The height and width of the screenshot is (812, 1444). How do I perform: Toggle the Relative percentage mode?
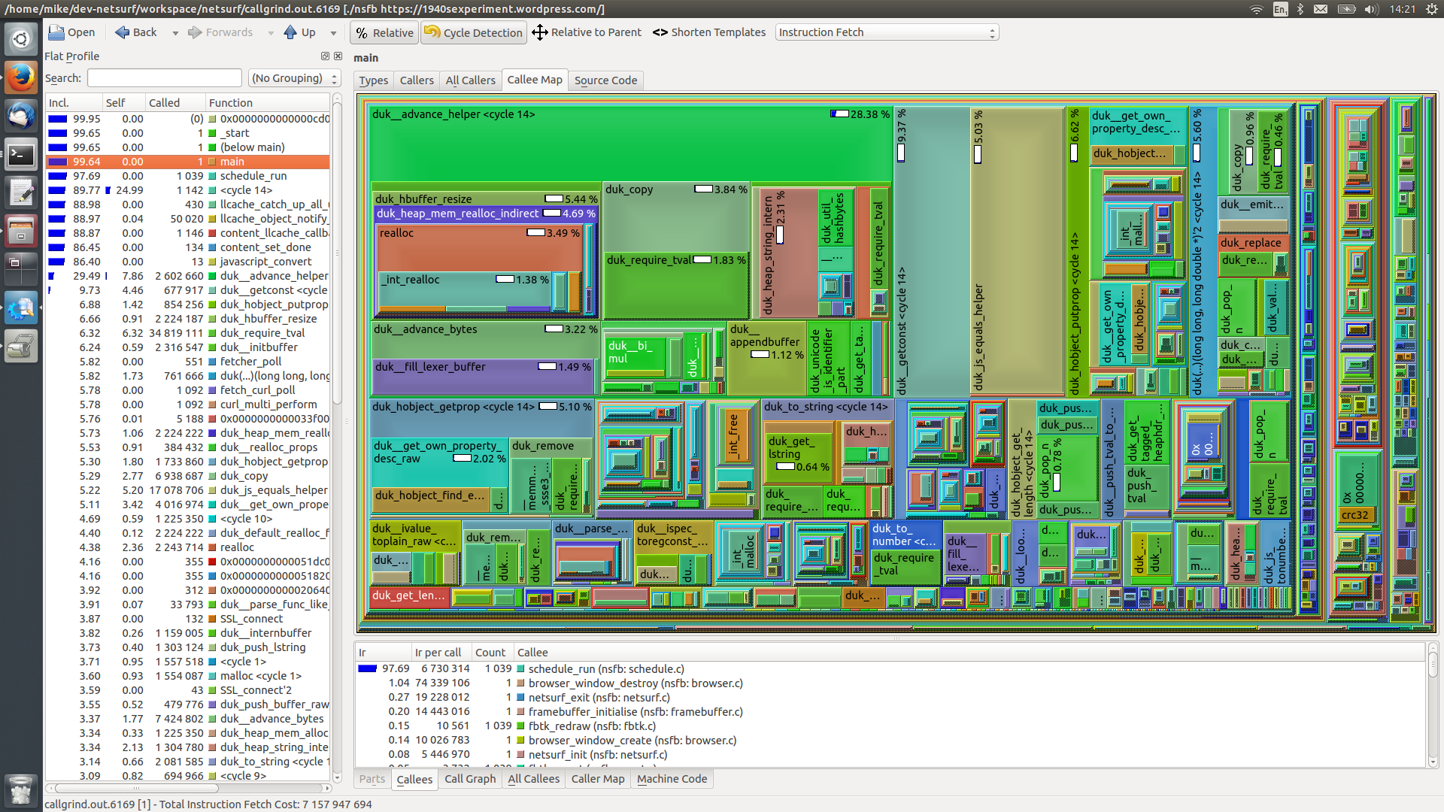pyautogui.click(x=384, y=32)
